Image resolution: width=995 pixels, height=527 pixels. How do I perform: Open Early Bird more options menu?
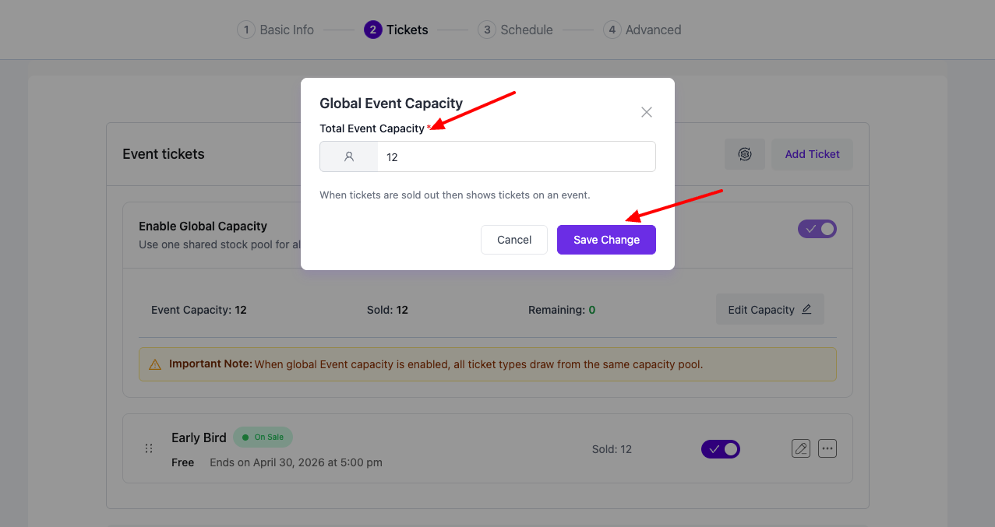point(827,449)
